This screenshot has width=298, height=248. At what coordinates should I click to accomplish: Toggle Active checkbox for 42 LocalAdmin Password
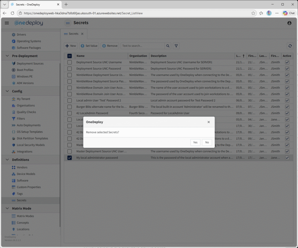point(287,113)
